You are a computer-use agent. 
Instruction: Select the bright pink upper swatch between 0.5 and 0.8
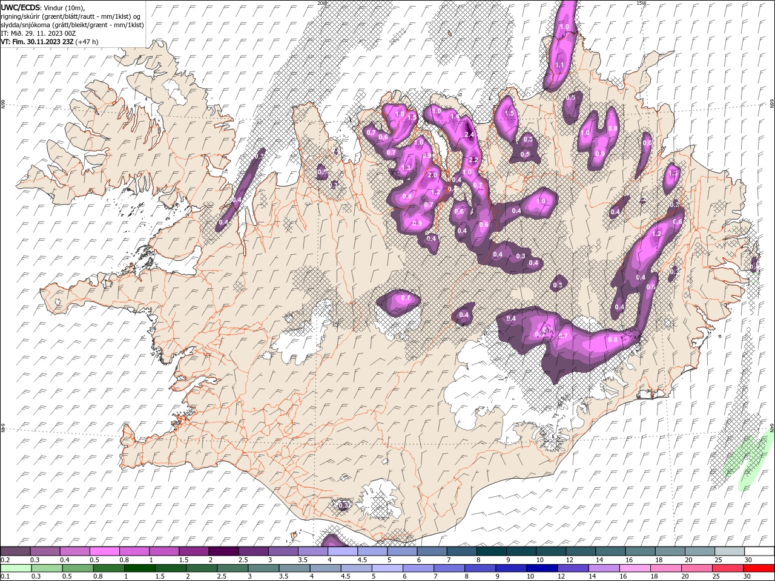point(105,551)
